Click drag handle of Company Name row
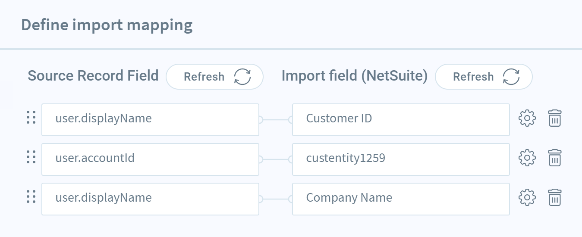 (x=31, y=197)
